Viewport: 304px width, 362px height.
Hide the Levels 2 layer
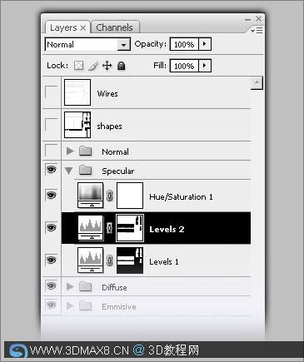click(x=52, y=228)
